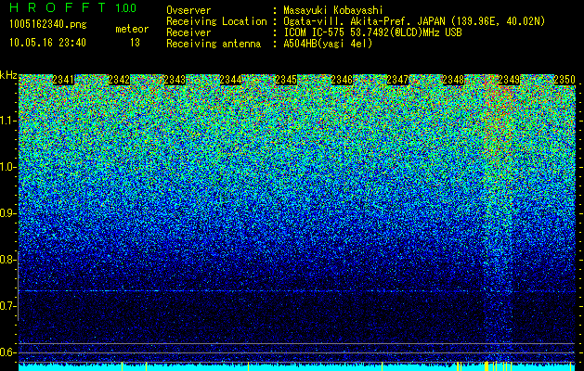Click the time marker 2341
This screenshot has height=371, width=584.
click(63, 80)
